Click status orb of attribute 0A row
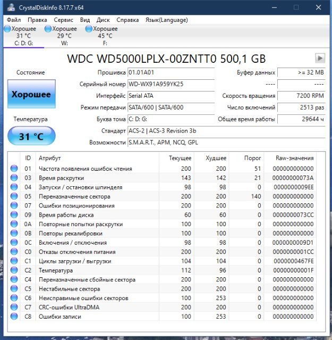 coord(14,224)
